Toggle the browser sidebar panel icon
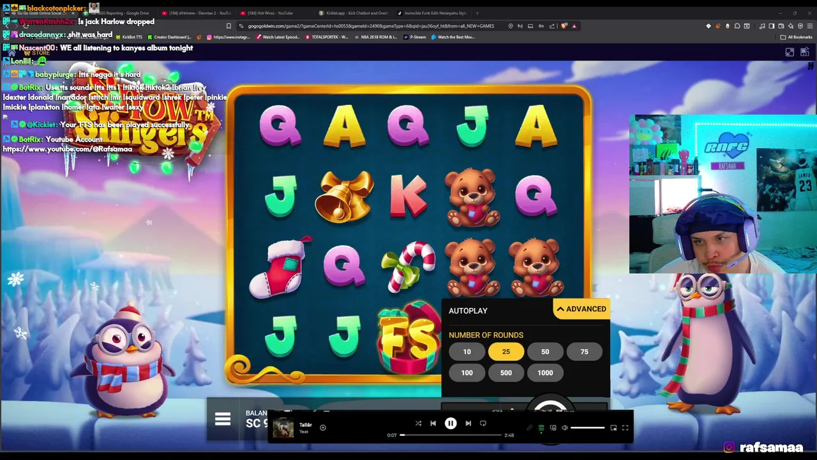 point(772,26)
